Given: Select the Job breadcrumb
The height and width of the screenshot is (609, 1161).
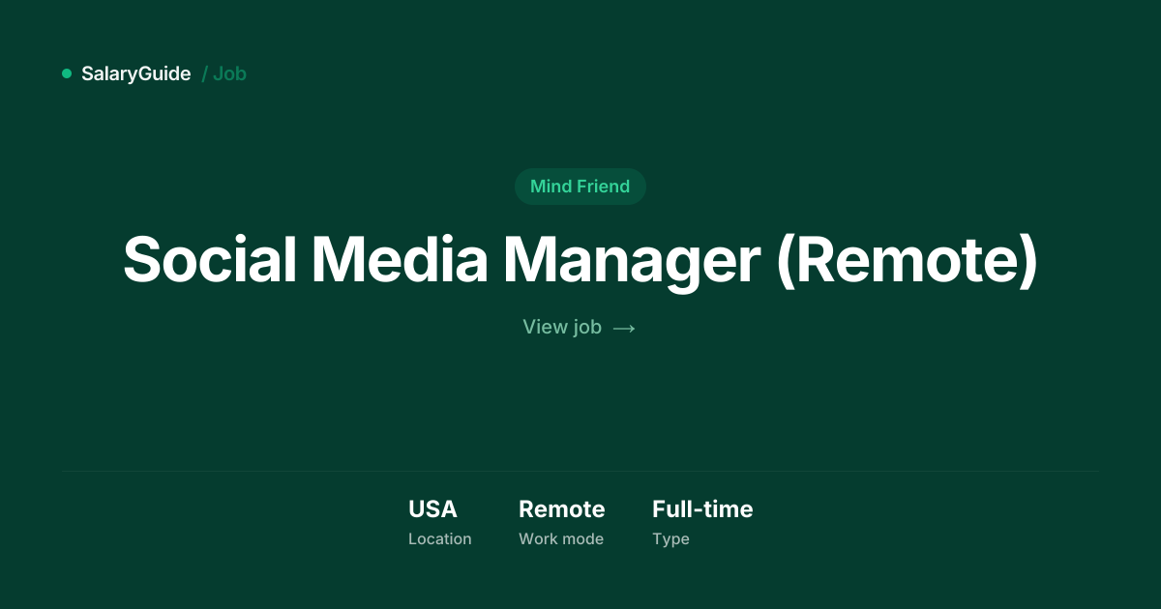Looking at the screenshot, I should (229, 73).
